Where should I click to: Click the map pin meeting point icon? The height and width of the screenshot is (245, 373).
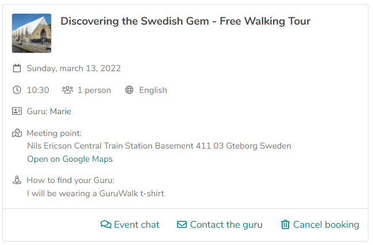coord(17,133)
